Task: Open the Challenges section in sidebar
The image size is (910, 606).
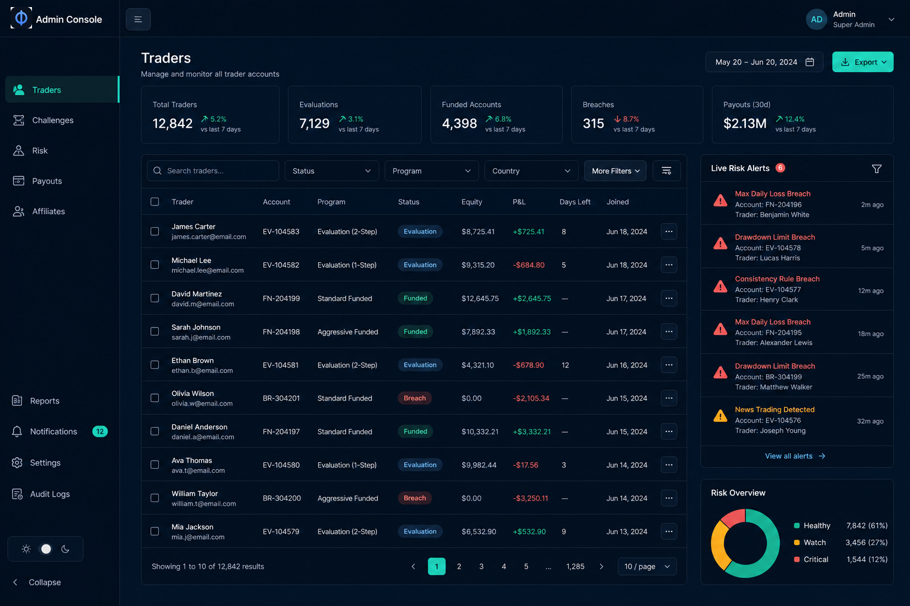Action: [x=62, y=120]
